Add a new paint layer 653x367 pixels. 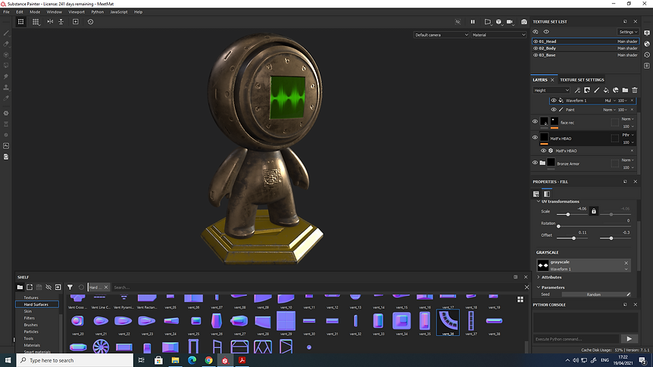click(x=596, y=90)
